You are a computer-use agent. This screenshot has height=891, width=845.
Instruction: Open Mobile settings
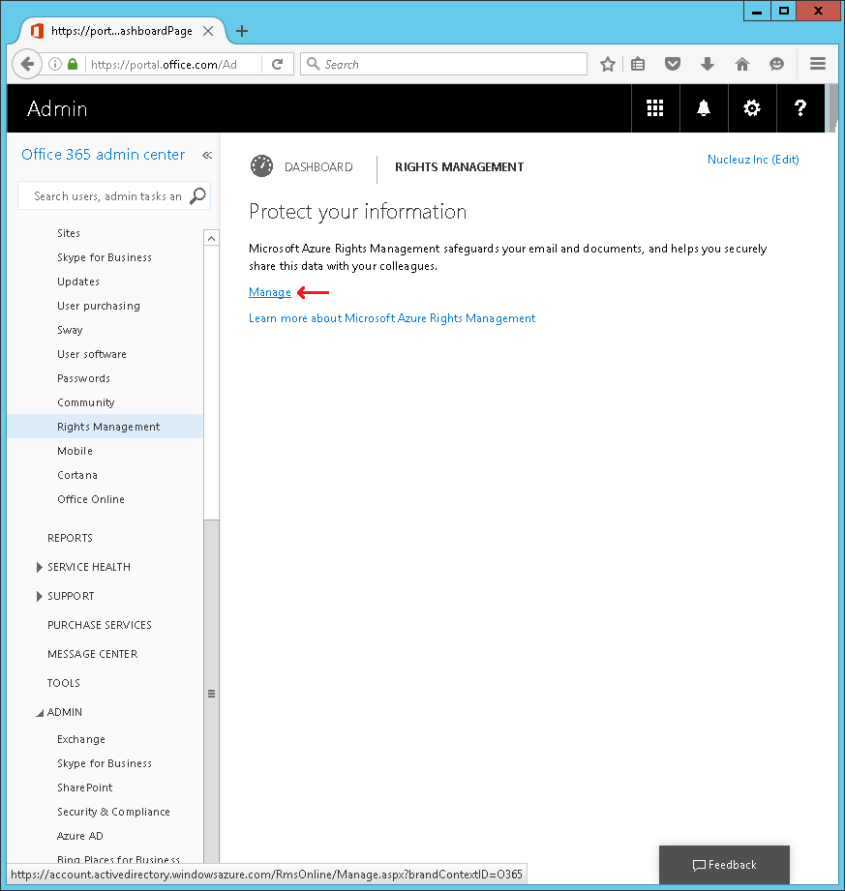75,451
